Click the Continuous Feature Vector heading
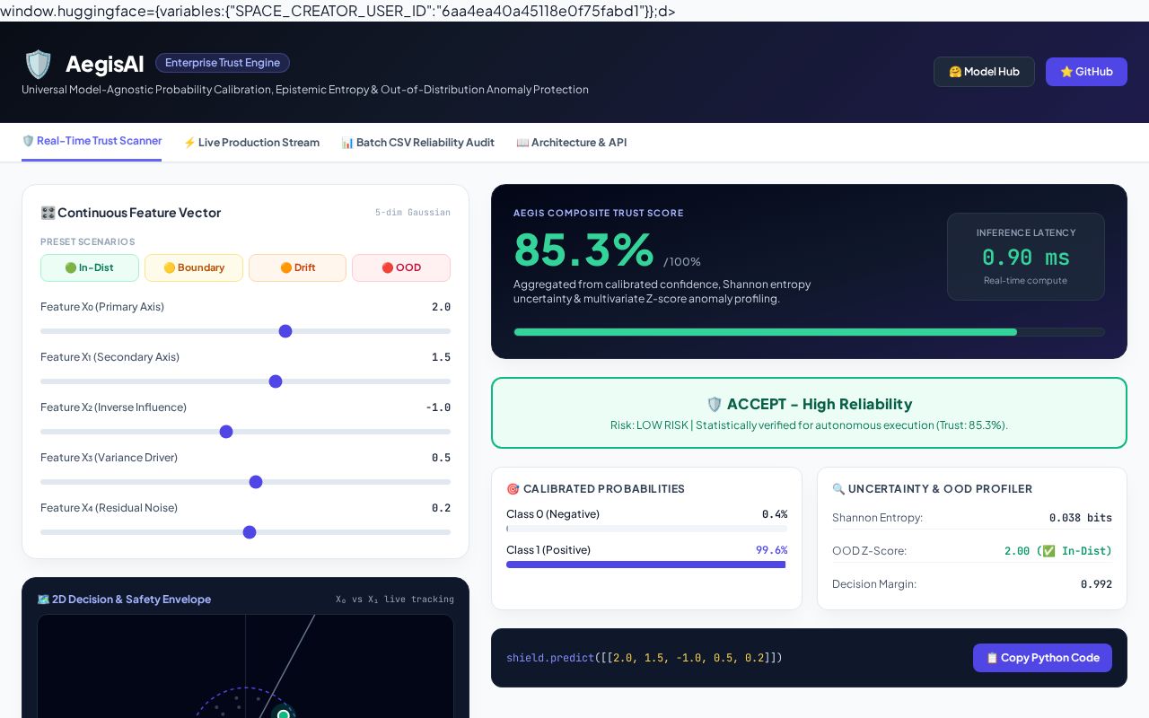This screenshot has width=1149, height=718. pos(130,213)
